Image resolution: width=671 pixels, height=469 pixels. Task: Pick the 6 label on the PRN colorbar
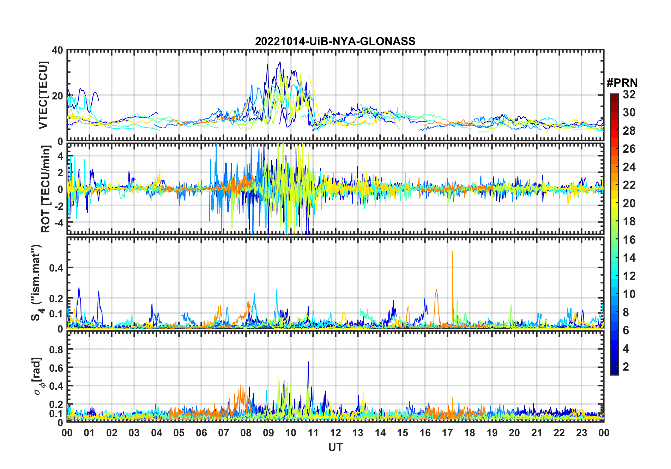pos(626,330)
